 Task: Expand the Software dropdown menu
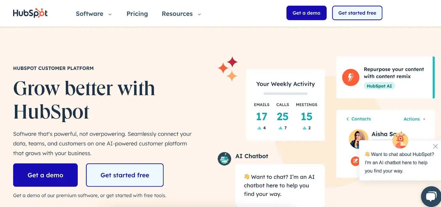point(94,14)
